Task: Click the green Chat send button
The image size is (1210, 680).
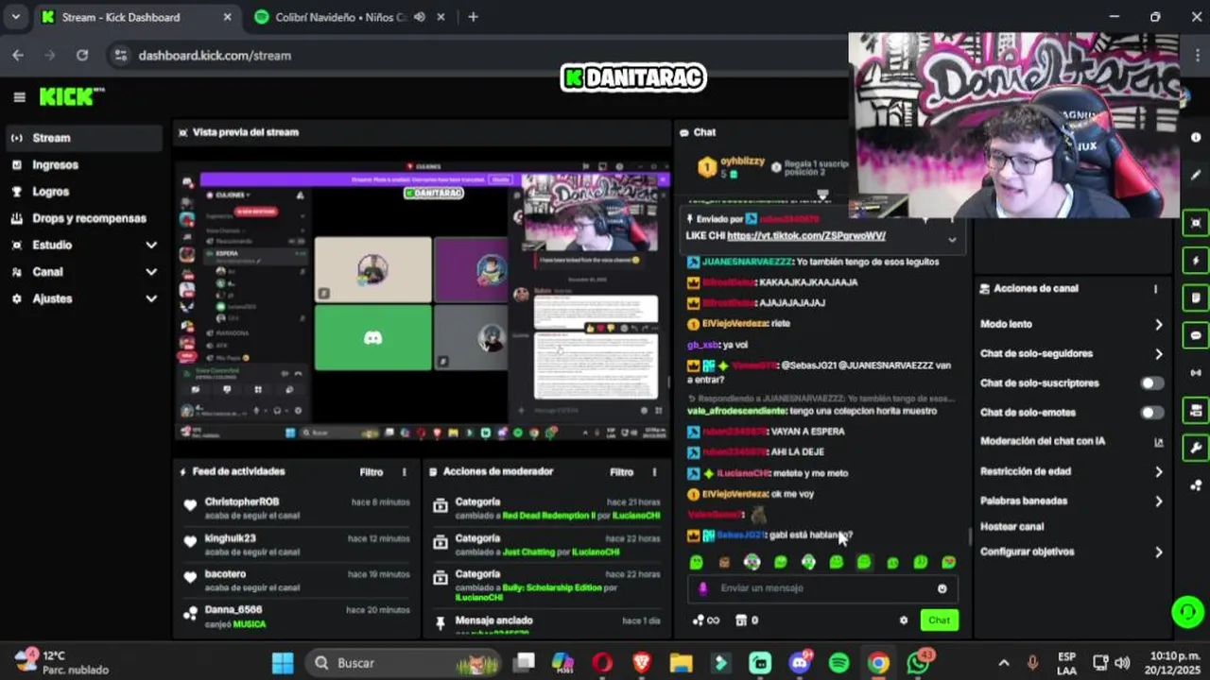Action: [x=939, y=620]
